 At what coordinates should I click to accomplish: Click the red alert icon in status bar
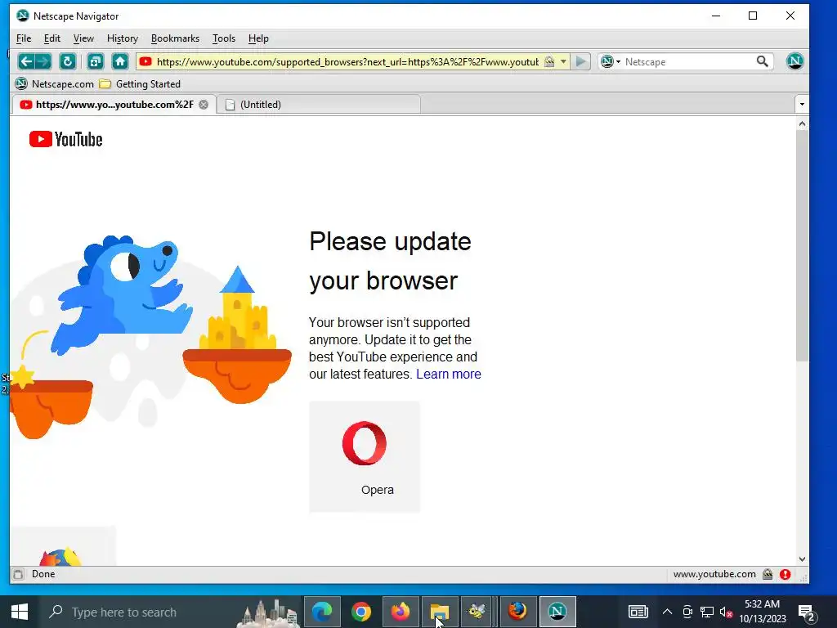point(785,574)
